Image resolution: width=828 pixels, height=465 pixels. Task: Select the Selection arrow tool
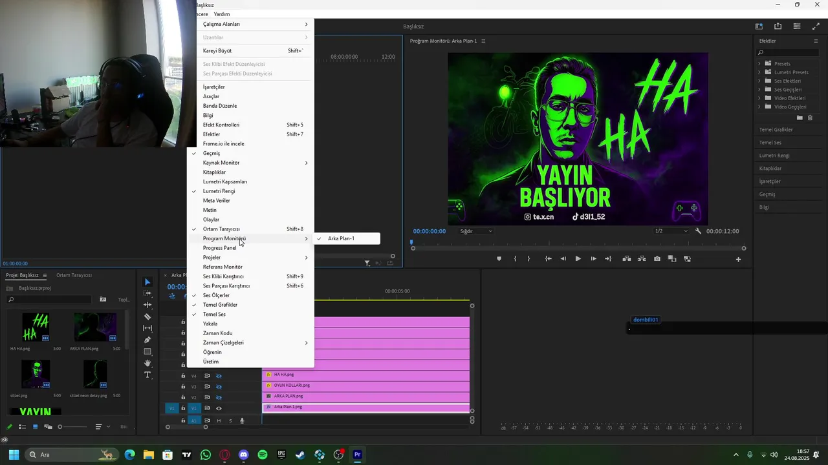(147, 282)
